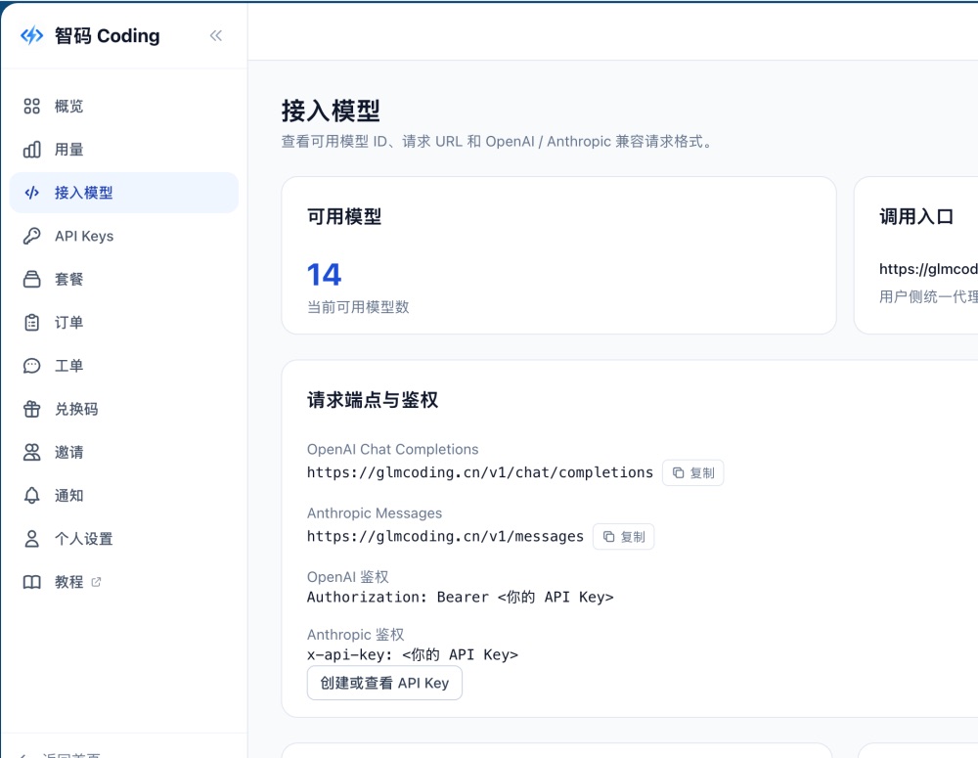Click x-api-key header text

(413, 654)
